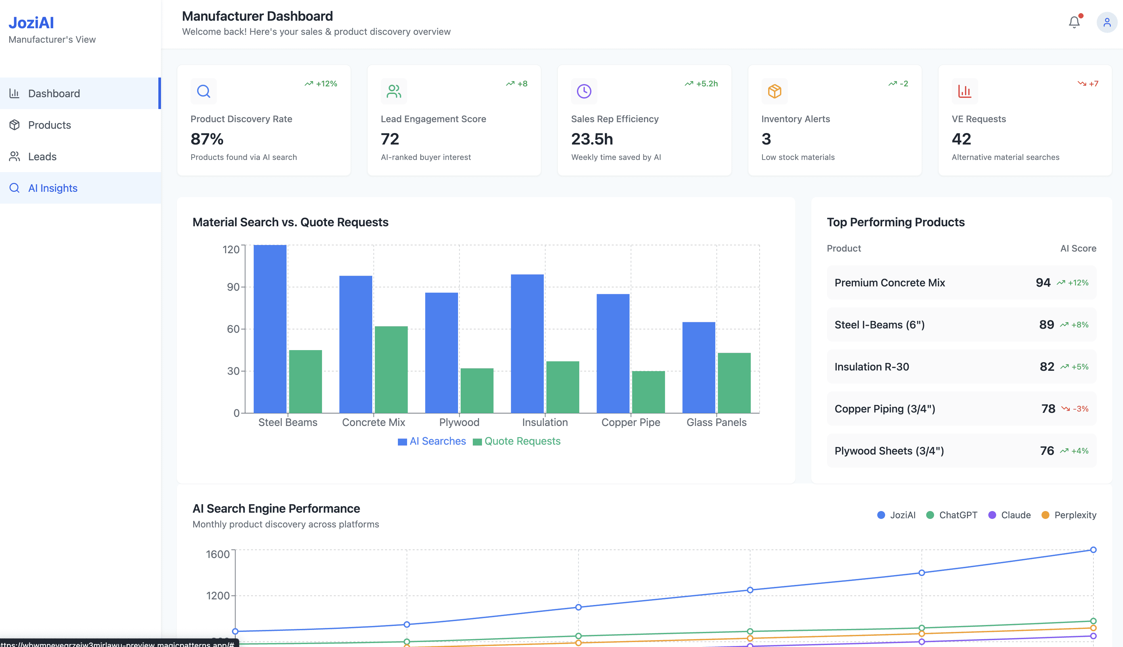Click the JoziAI logo link
This screenshot has height=647, width=1123.
click(31, 23)
